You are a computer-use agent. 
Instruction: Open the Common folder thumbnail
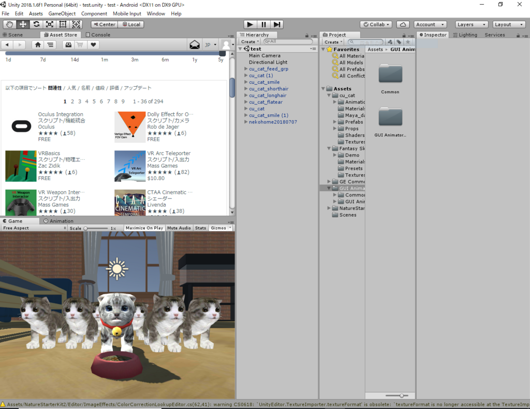click(390, 73)
